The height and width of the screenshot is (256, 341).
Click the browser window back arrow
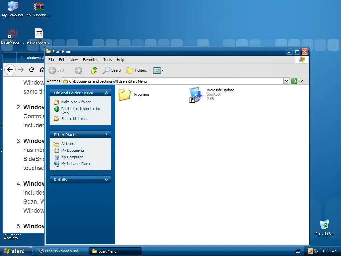(10, 70)
